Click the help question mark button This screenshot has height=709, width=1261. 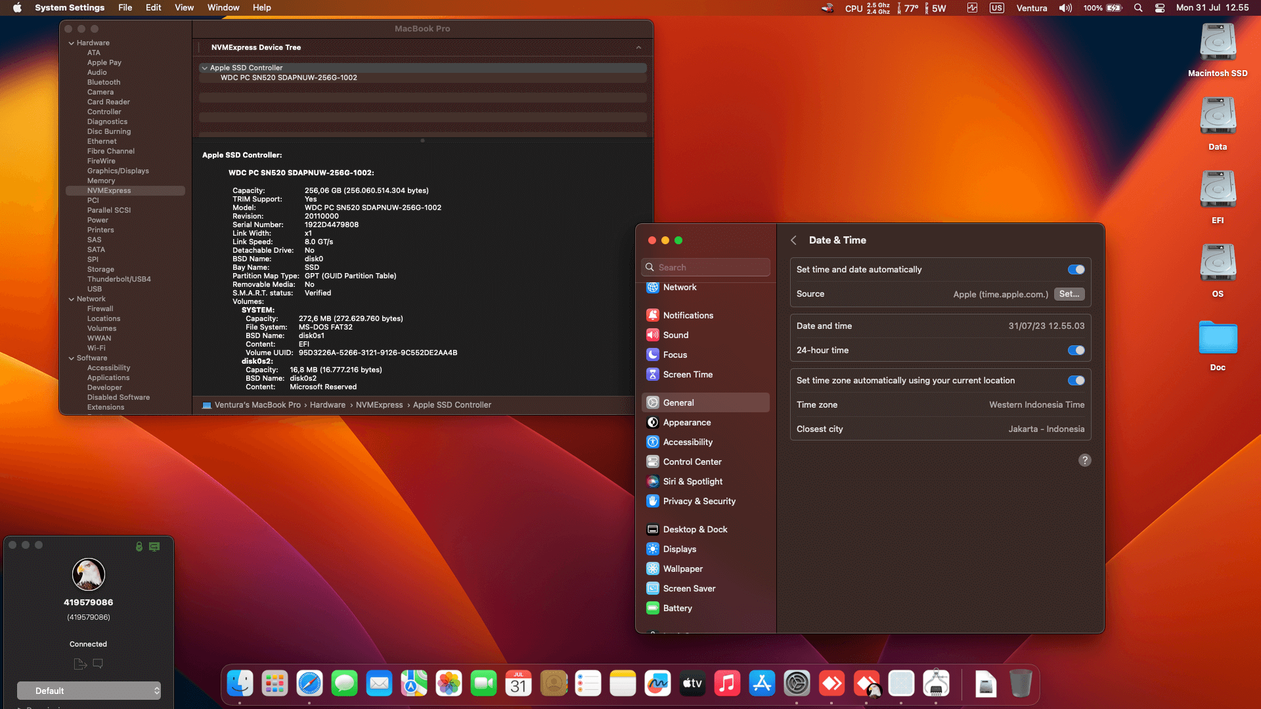[x=1084, y=460]
